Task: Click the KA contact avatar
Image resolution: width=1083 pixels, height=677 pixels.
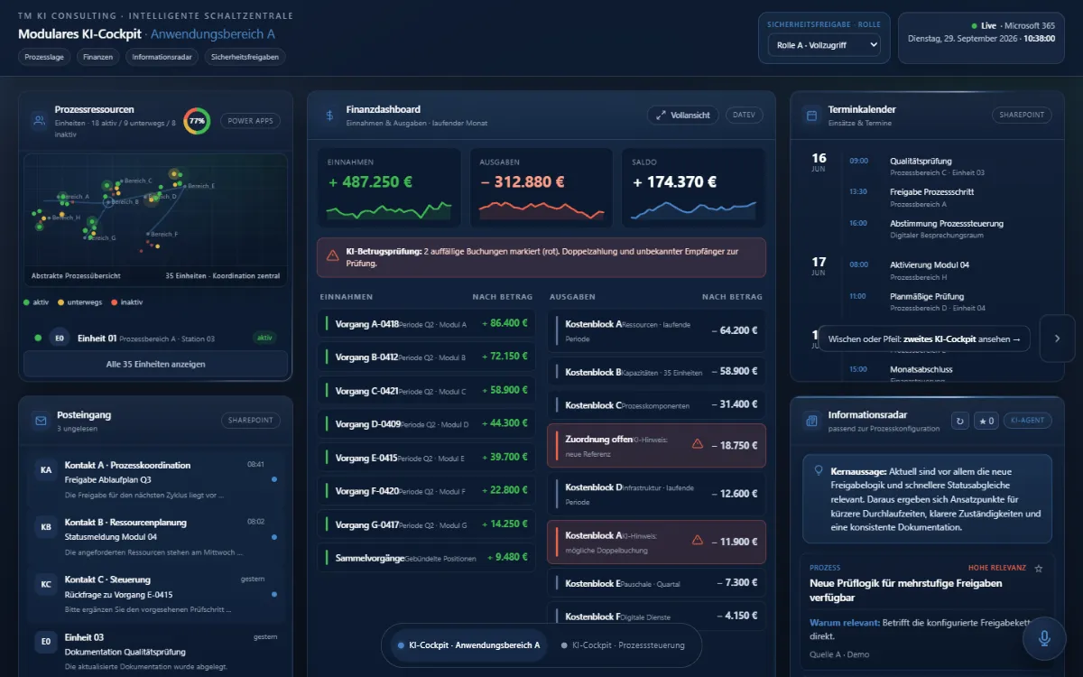Action: (46, 469)
